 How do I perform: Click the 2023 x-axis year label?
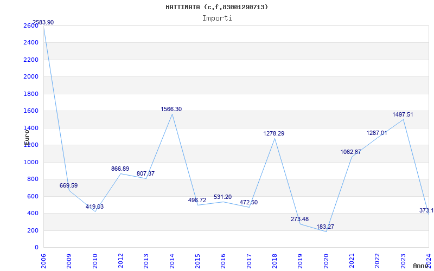403,261
